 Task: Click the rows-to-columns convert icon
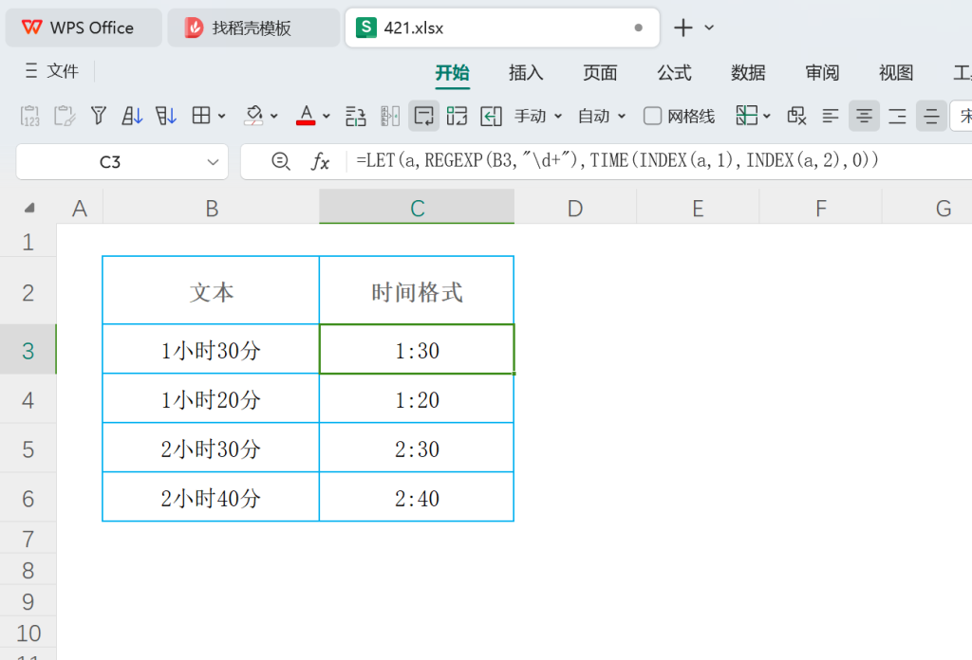click(x=356, y=116)
